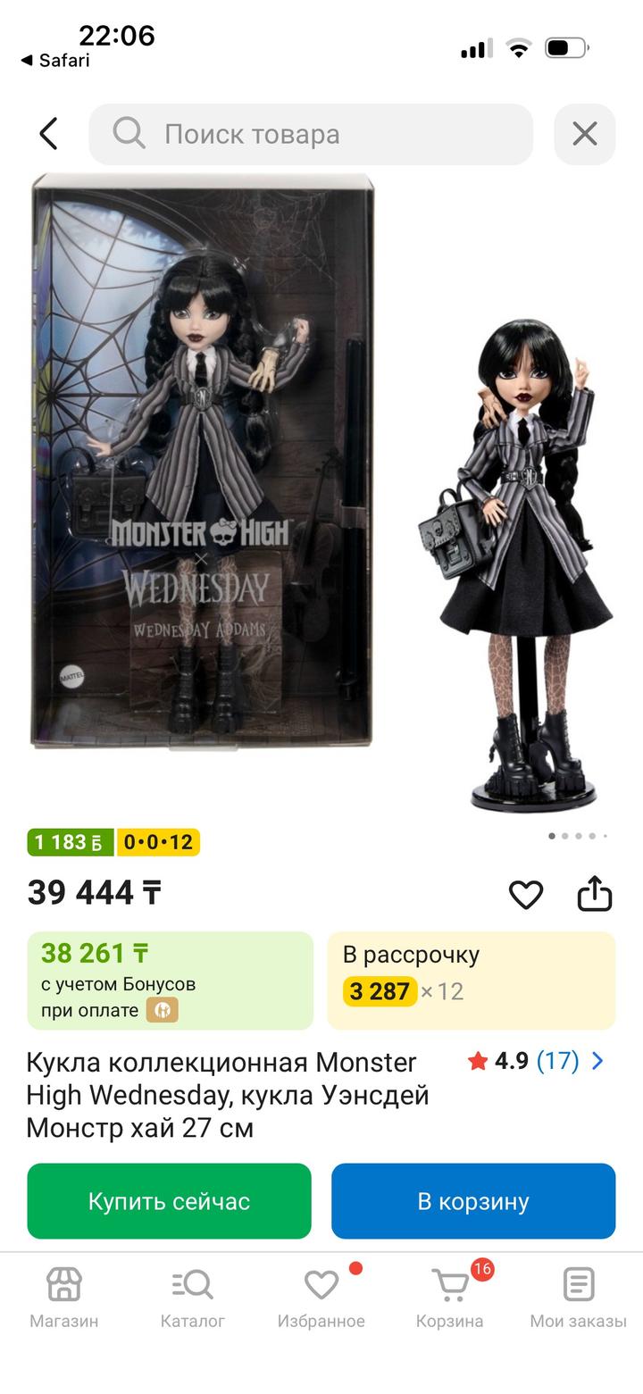This screenshot has width=643, height=1394.
Task: View Мои заказы orders tab
Action: tap(578, 1298)
